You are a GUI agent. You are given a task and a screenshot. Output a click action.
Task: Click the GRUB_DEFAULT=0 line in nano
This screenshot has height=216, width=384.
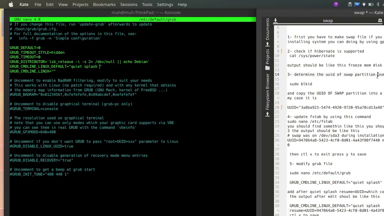tap(25, 48)
